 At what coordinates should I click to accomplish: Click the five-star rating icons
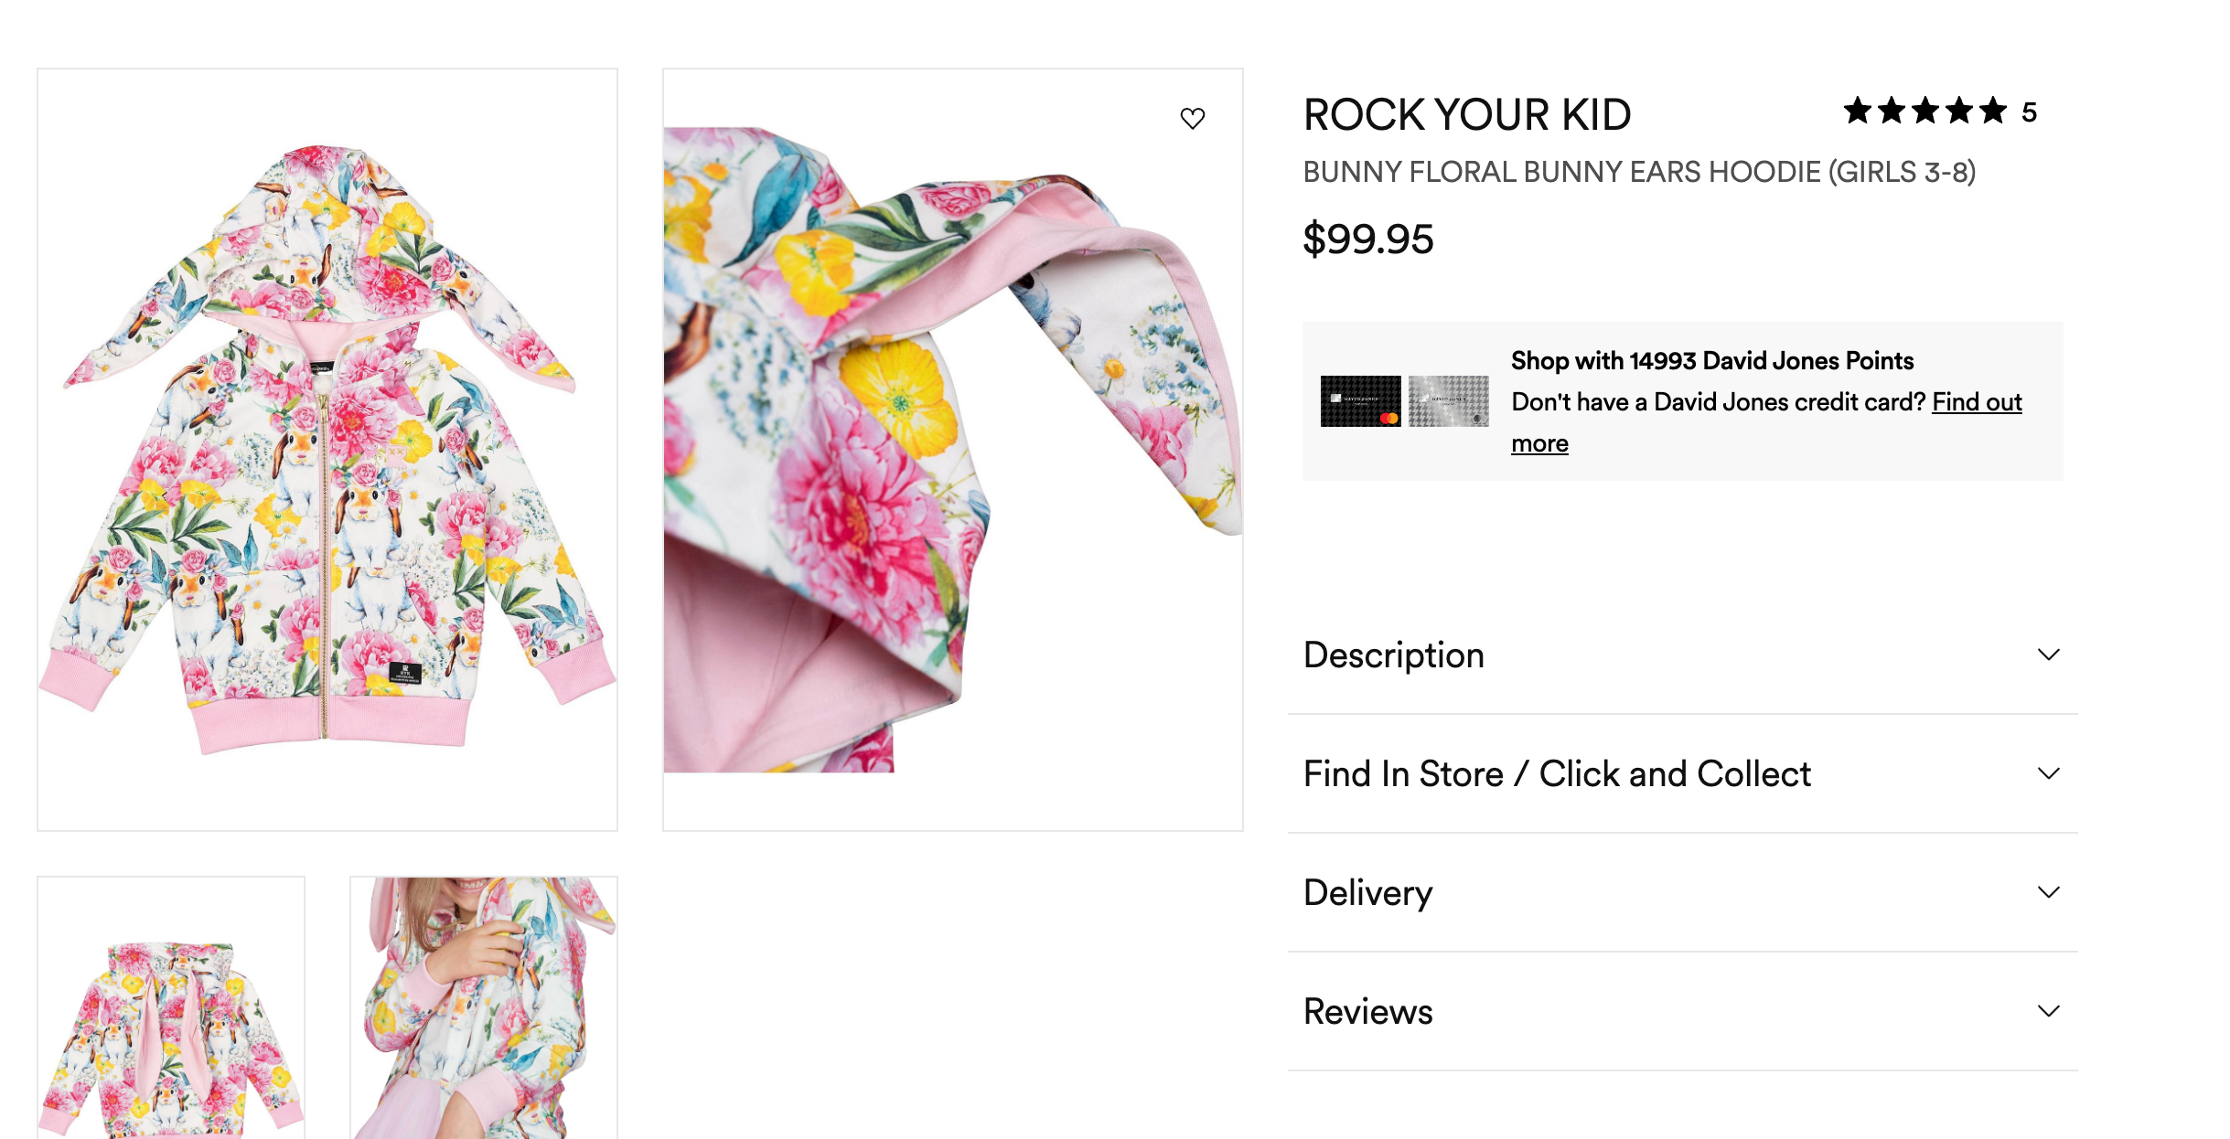pyautogui.click(x=1924, y=112)
